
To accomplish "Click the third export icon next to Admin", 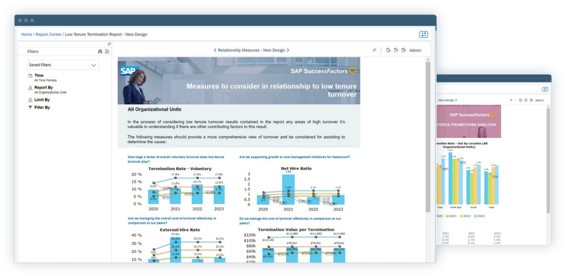I will (x=403, y=50).
